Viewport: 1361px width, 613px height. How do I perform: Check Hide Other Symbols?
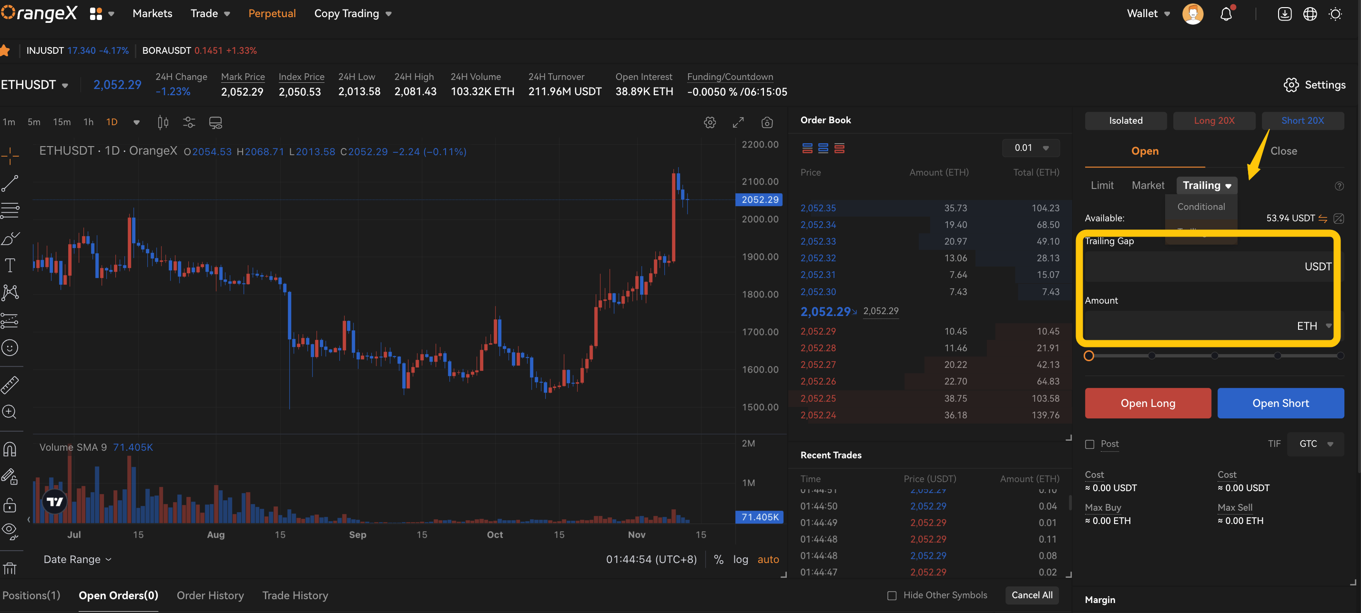point(892,595)
